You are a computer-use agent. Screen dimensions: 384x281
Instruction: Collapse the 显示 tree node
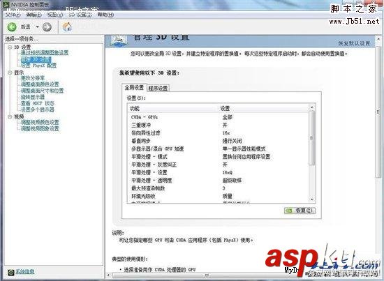click(10, 73)
